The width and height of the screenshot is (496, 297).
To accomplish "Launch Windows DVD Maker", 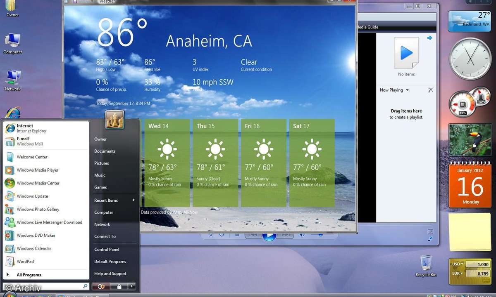I will pos(46,236).
